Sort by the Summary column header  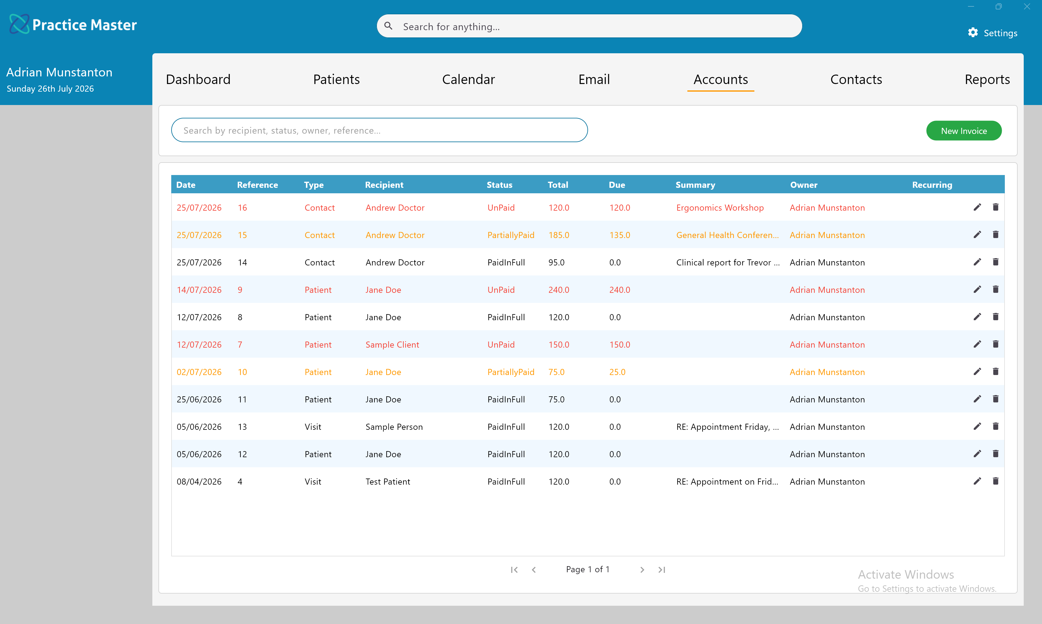coord(695,184)
